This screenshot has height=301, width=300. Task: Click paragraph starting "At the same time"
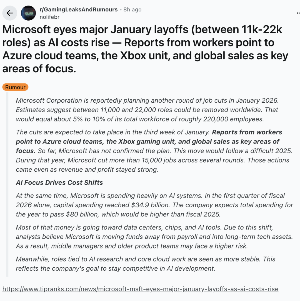click(154, 205)
